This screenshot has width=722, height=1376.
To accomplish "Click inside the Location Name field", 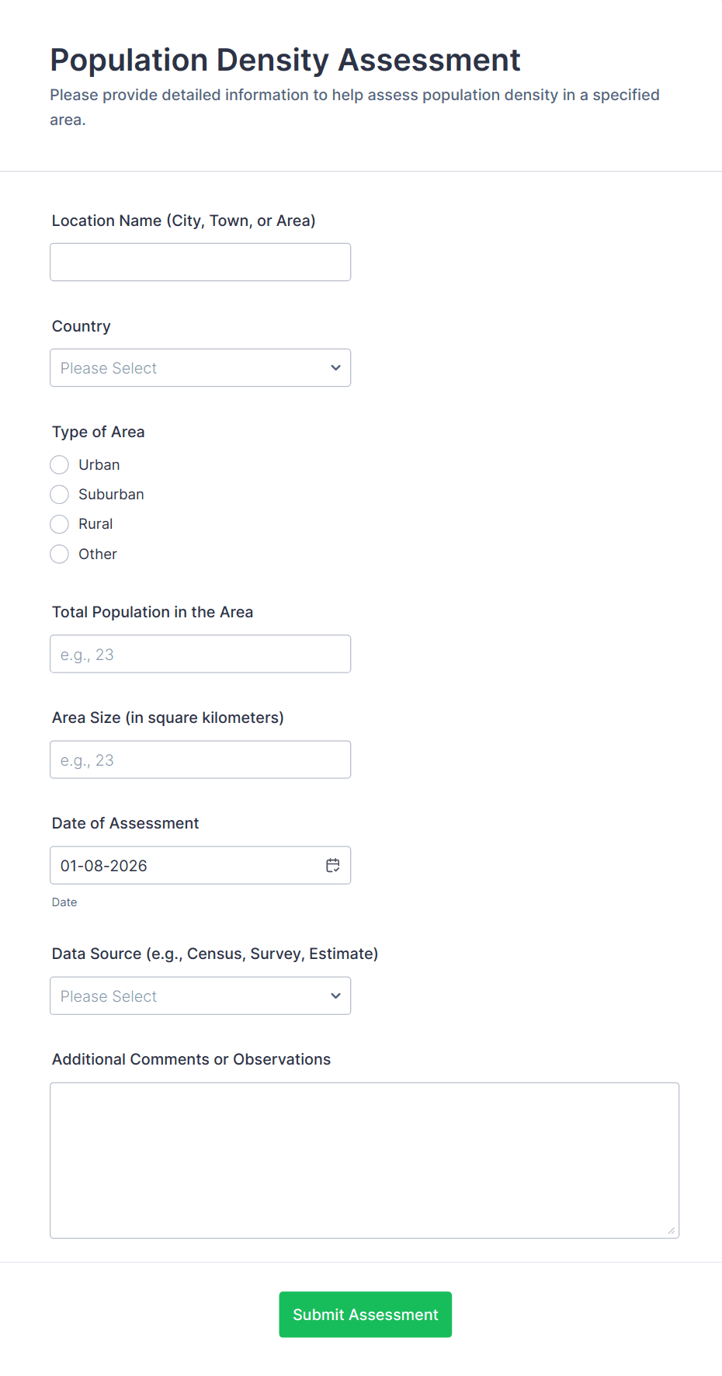I will [x=200, y=262].
